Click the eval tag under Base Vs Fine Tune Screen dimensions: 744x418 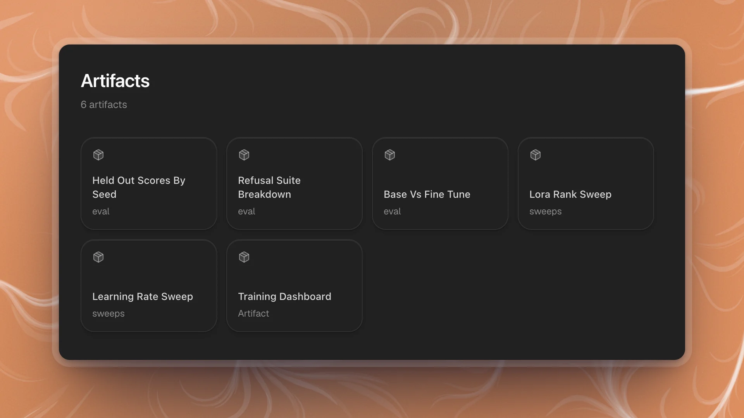(392, 211)
